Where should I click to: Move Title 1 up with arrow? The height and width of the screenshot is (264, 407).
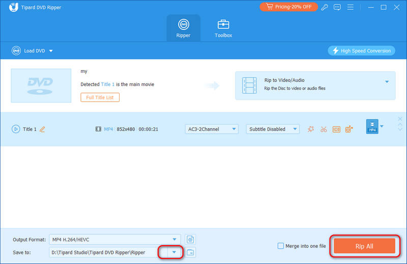click(400, 125)
